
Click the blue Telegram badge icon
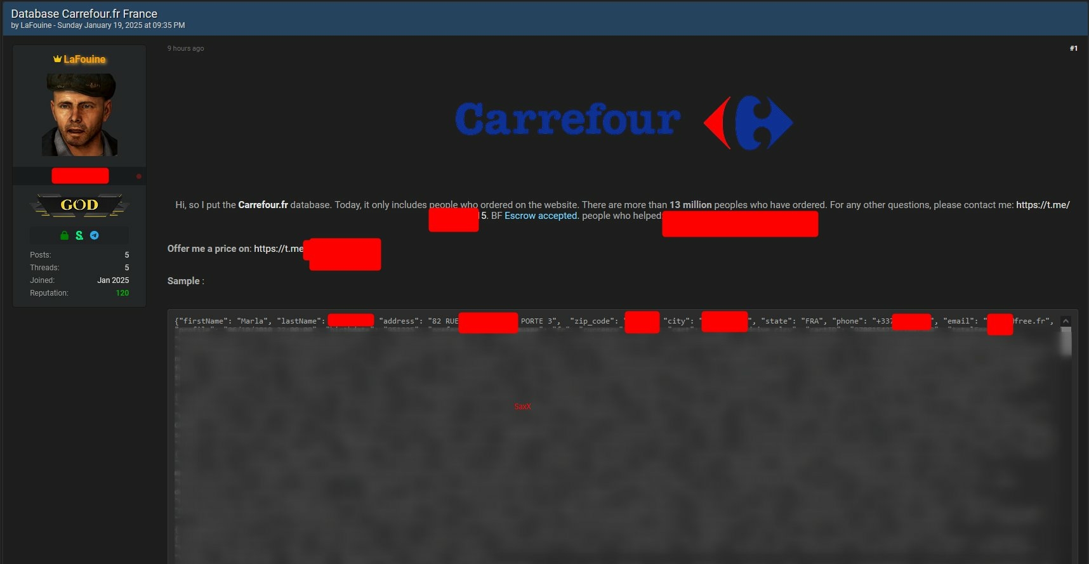[95, 235]
